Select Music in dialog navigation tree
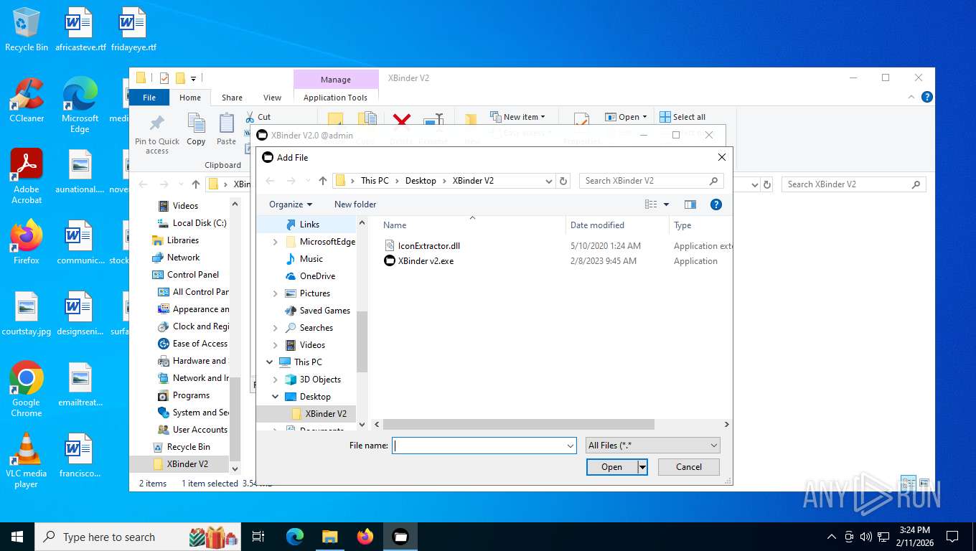This screenshot has width=976, height=551. coord(311,259)
